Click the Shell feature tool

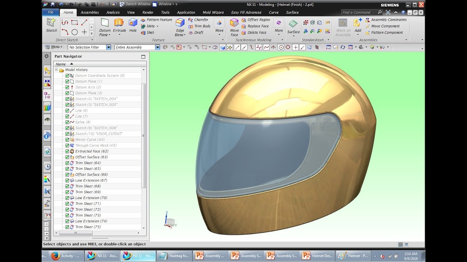pyautogui.click(x=147, y=32)
